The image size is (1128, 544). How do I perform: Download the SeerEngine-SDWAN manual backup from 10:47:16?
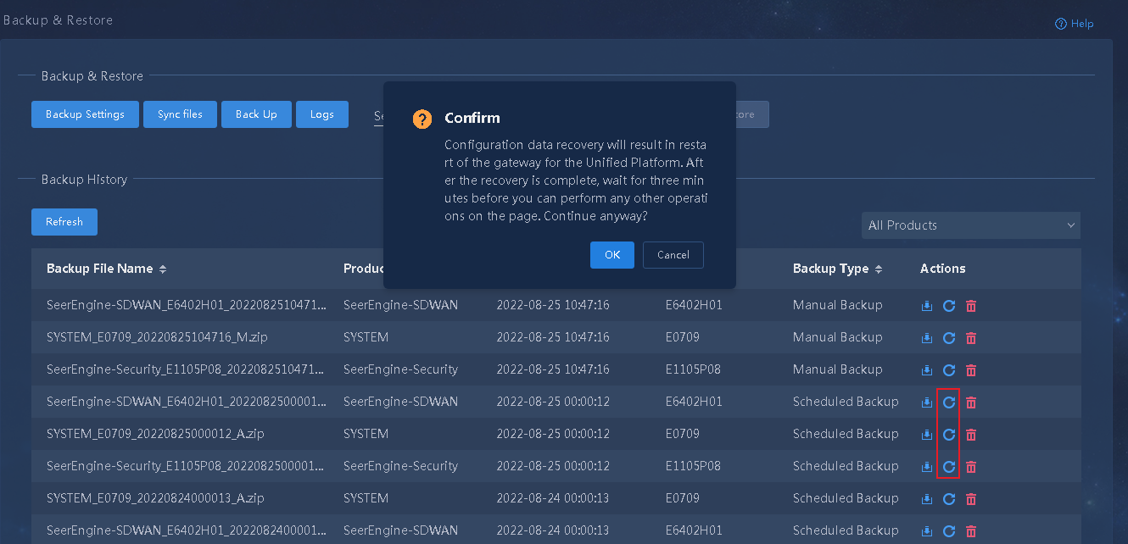tap(927, 306)
